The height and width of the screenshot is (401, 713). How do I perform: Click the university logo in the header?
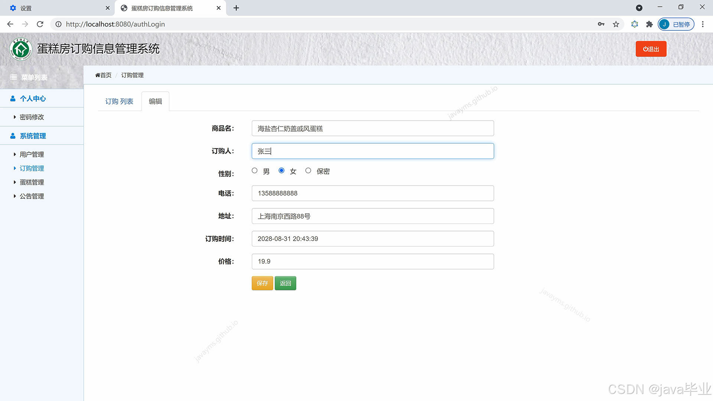21,49
